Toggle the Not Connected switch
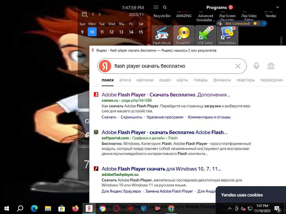Image resolution: width=286 pixels, height=214 pixels. (256, 23)
